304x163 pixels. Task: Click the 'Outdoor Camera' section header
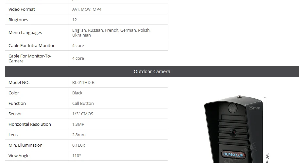tap(152, 72)
